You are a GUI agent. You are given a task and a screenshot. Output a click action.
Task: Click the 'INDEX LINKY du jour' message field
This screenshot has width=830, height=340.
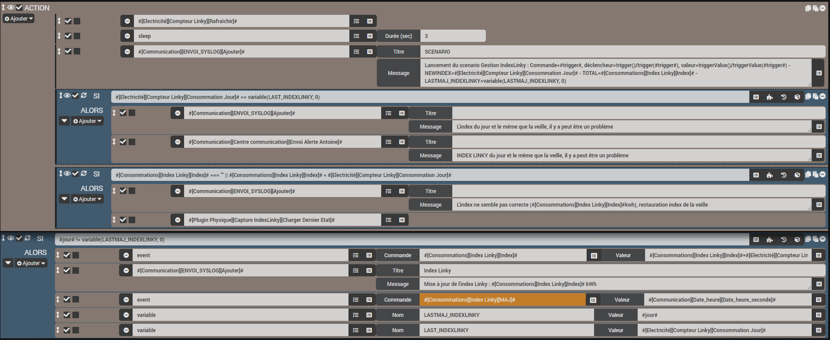[632, 155]
